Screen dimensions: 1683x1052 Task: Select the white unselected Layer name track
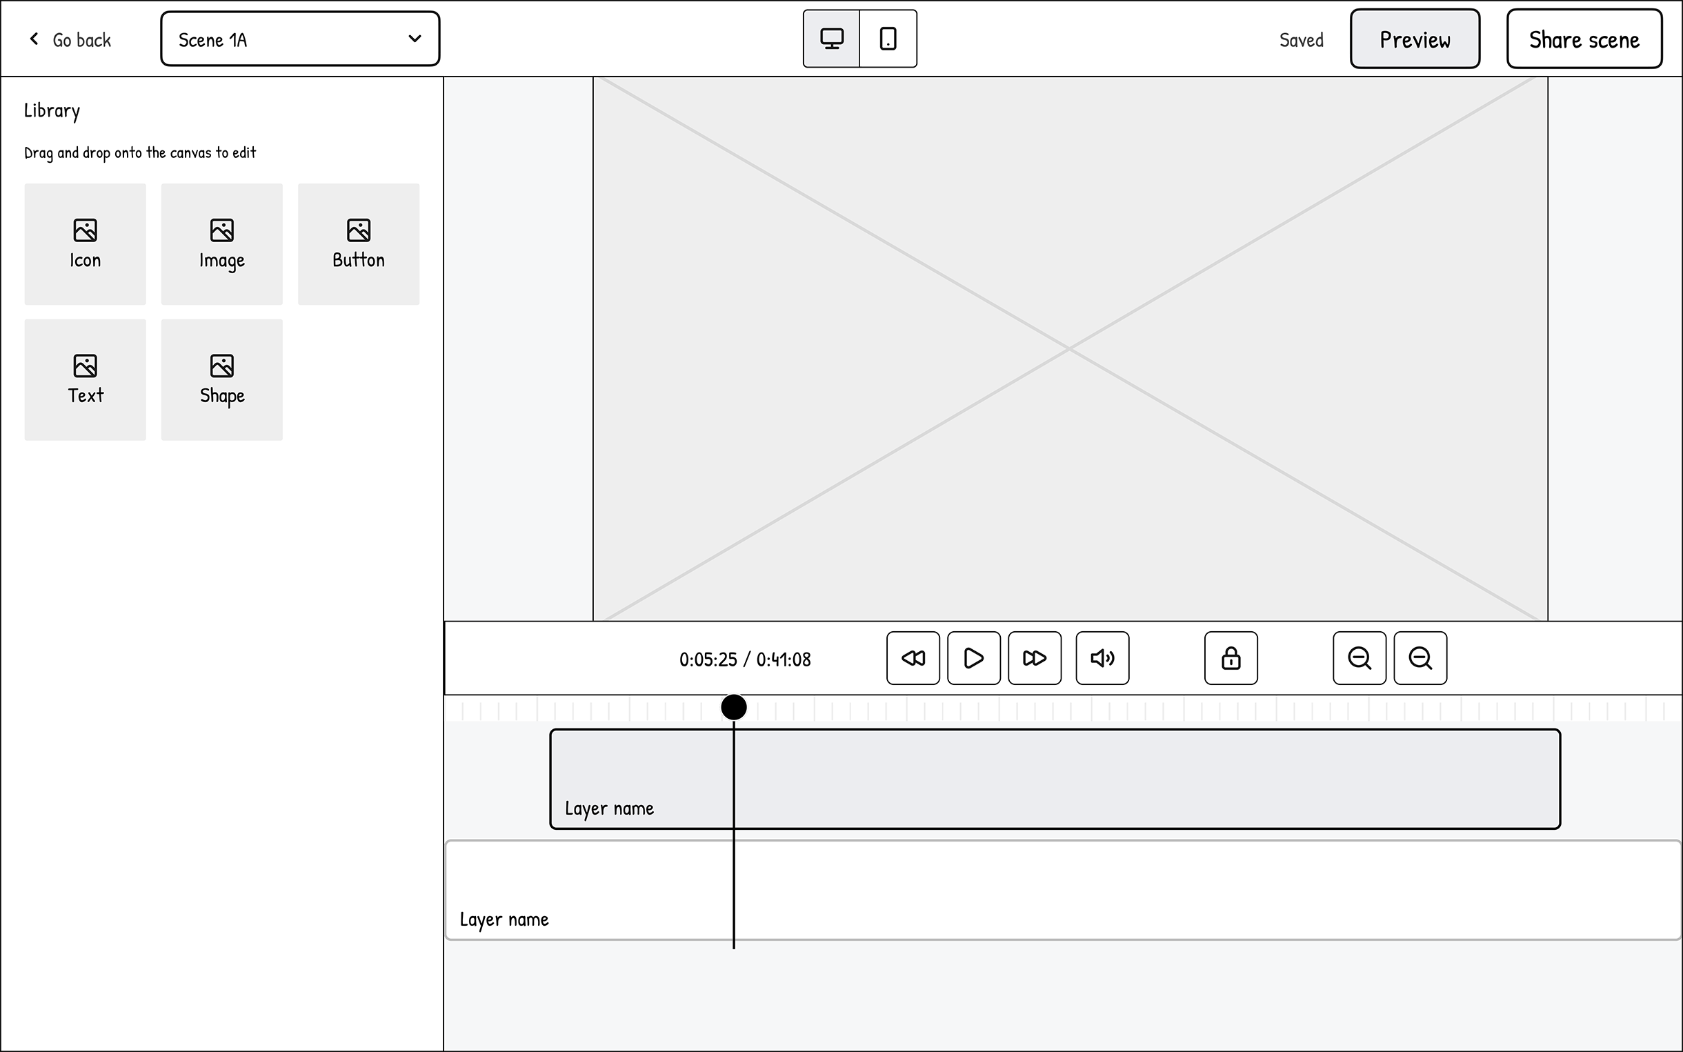pos(1064,891)
